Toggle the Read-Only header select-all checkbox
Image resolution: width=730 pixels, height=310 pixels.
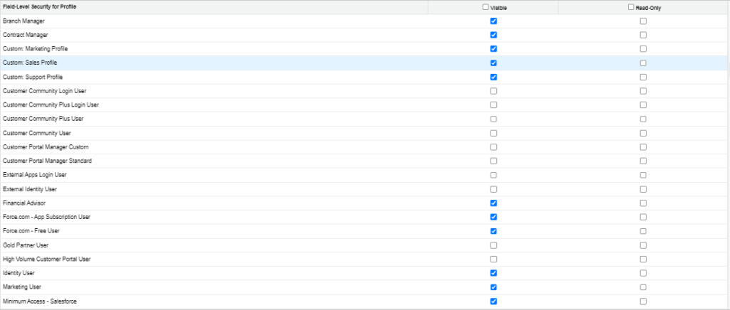(631, 7)
